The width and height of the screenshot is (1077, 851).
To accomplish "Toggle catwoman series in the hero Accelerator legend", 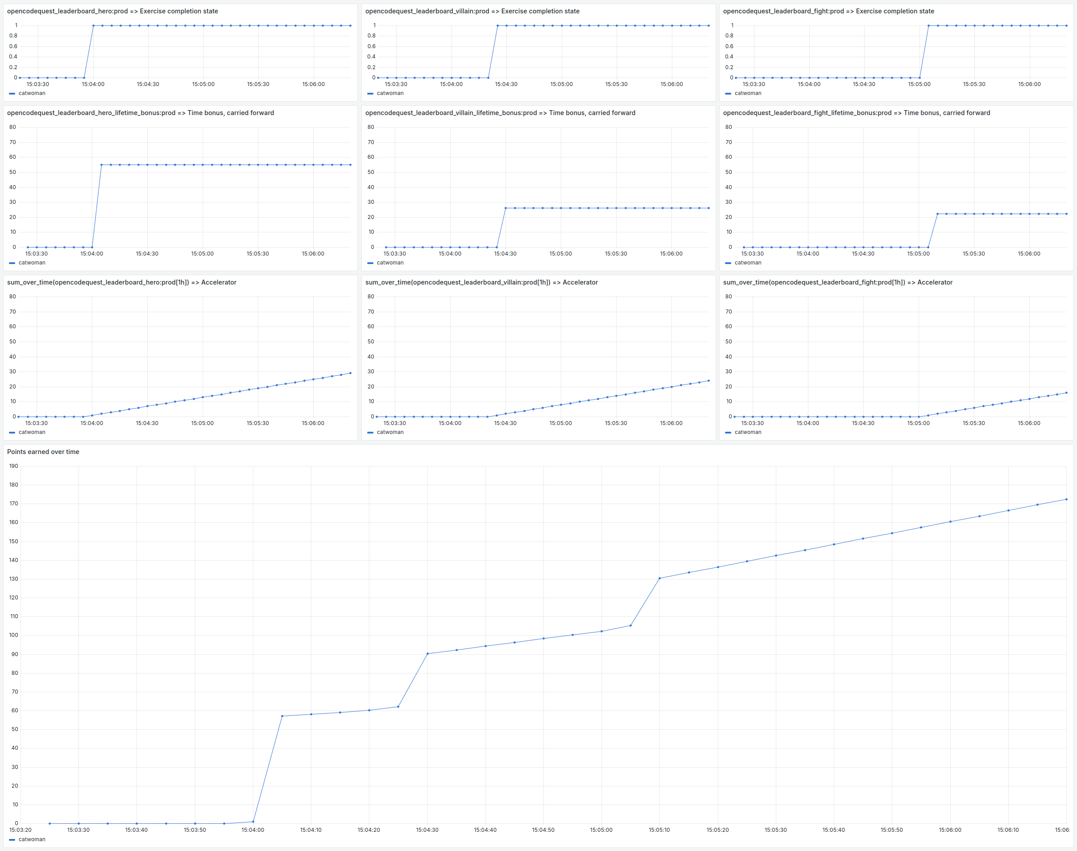I will 32,432.
